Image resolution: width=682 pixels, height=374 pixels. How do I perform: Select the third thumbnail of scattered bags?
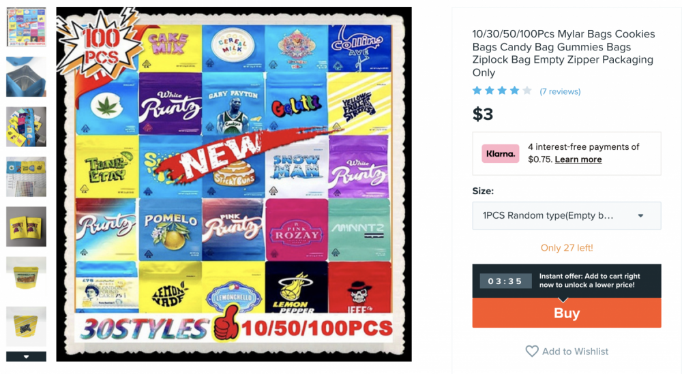[26, 127]
